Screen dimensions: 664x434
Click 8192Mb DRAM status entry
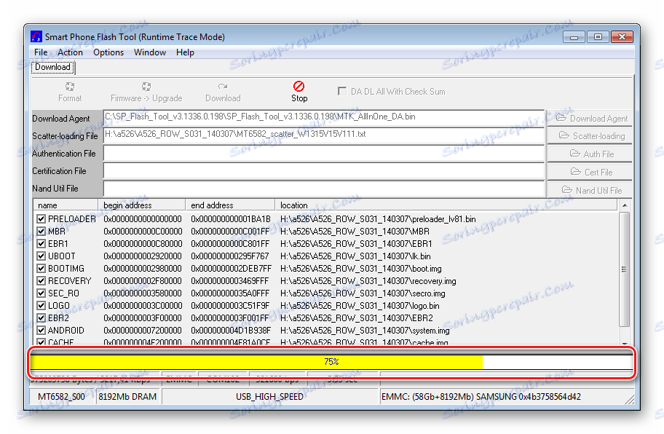click(127, 397)
